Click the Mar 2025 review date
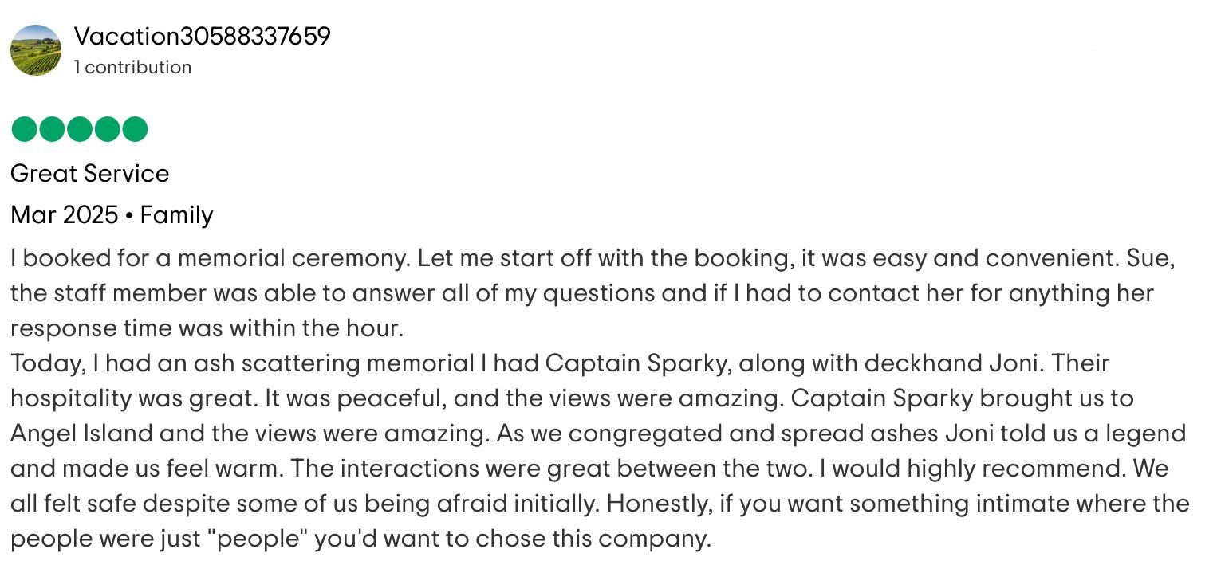The image size is (1217, 561). [65, 215]
